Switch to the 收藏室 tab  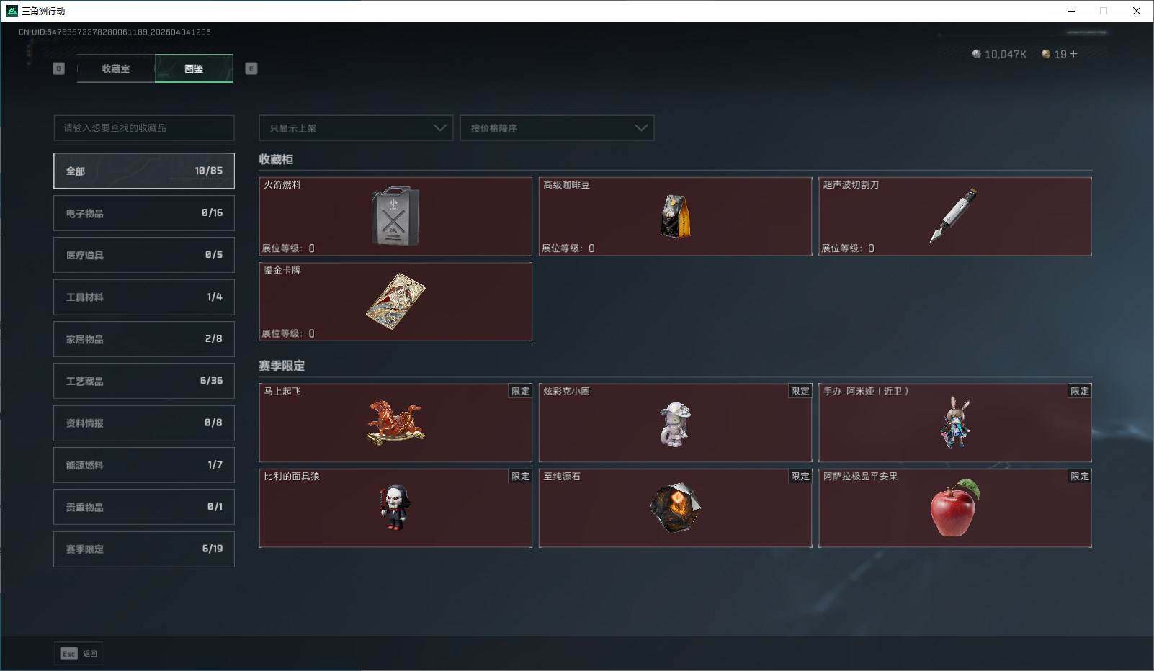(115, 68)
